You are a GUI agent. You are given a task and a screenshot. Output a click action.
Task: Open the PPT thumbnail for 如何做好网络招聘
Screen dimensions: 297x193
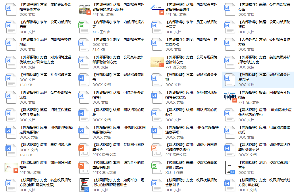pyautogui.click(x=11, y=168)
